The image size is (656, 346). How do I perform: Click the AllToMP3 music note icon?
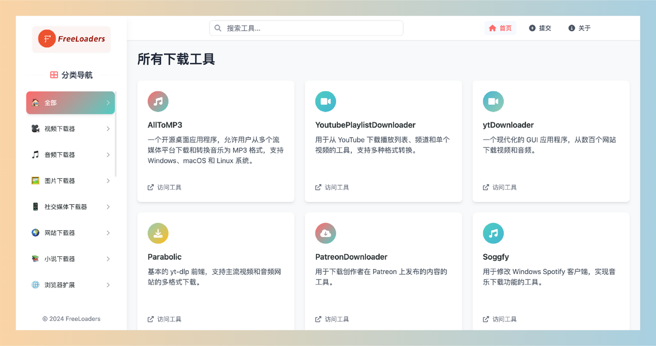point(158,101)
